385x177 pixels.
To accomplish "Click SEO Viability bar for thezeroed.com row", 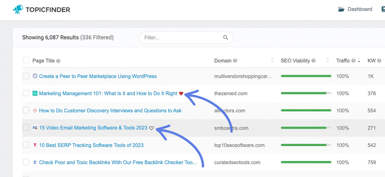I will click(x=306, y=93).
